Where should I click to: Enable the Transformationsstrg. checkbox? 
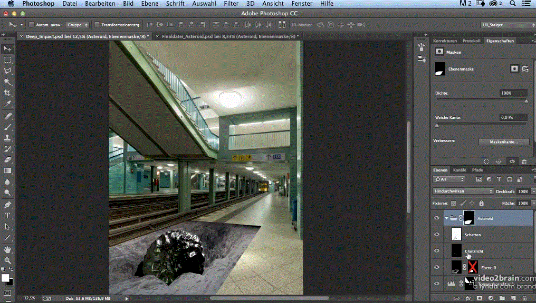pos(97,25)
